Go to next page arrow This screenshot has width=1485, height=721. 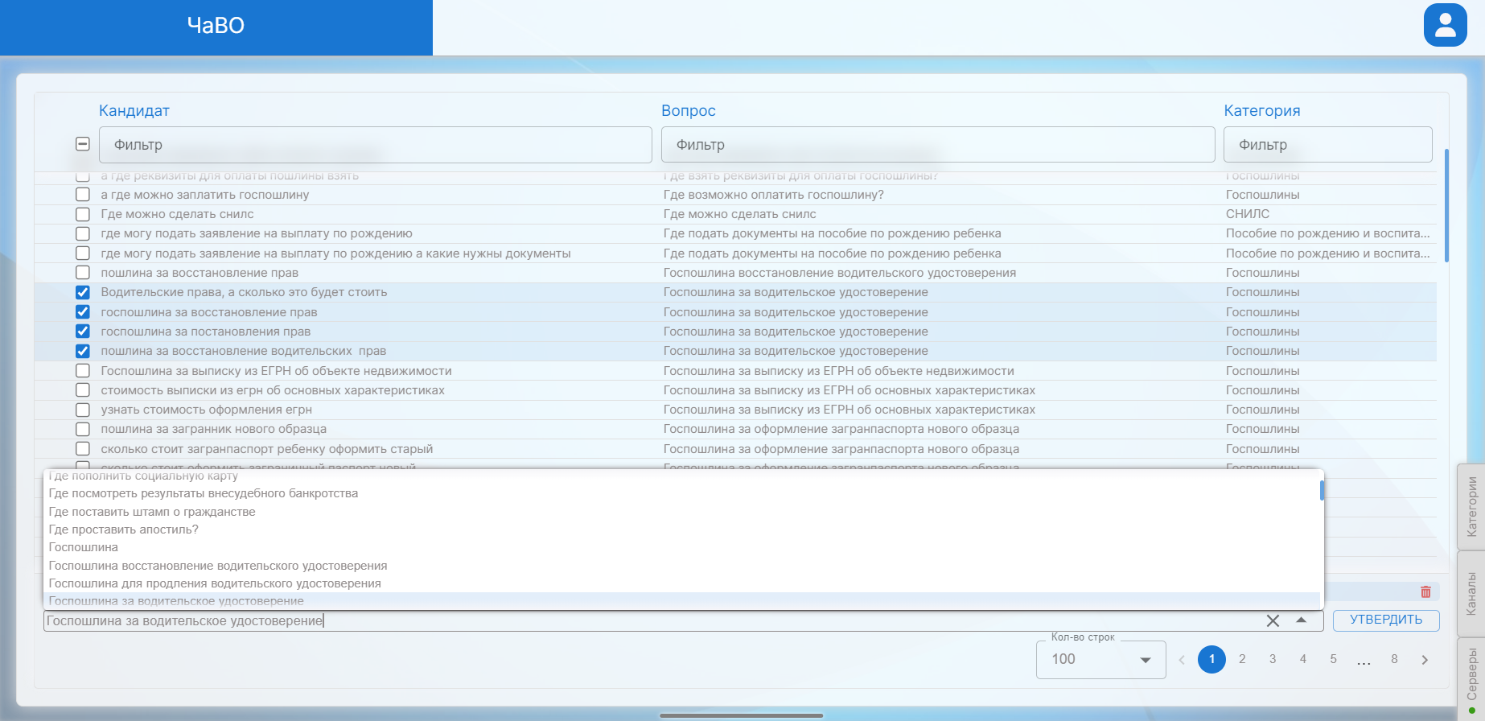[x=1425, y=660]
